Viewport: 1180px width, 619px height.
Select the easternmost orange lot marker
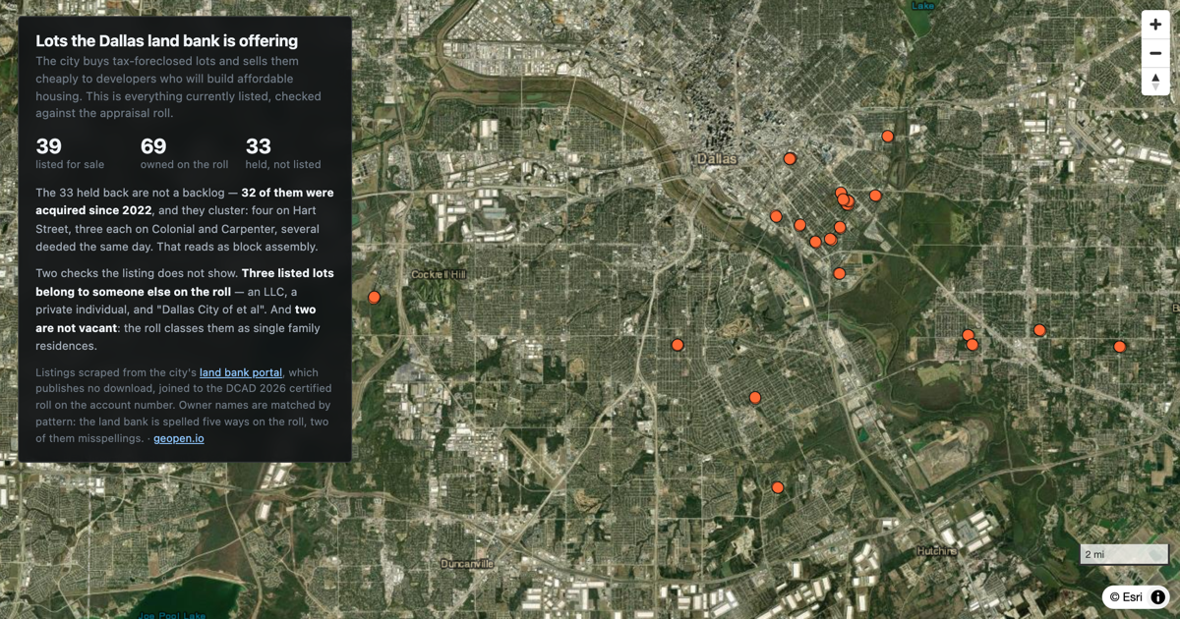(x=1119, y=346)
